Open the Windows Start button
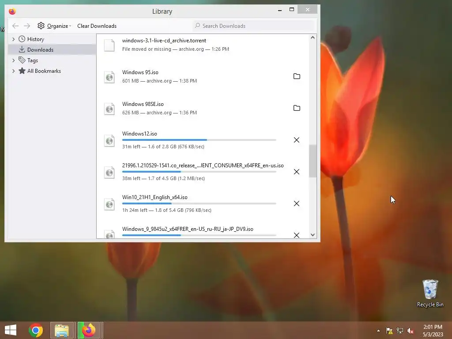This screenshot has height=339, width=452. coord(11,330)
